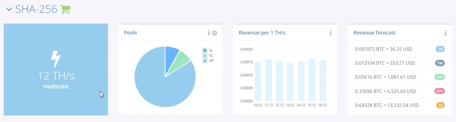Collapse the SHA-256 section chevron
Screen dimensions: 456x122
(x=9, y=9)
